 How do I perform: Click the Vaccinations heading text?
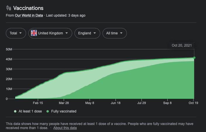point(28,8)
